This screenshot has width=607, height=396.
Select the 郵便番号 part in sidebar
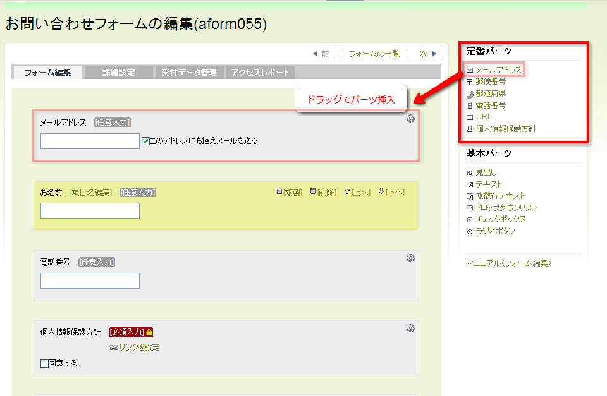pyautogui.click(x=490, y=81)
